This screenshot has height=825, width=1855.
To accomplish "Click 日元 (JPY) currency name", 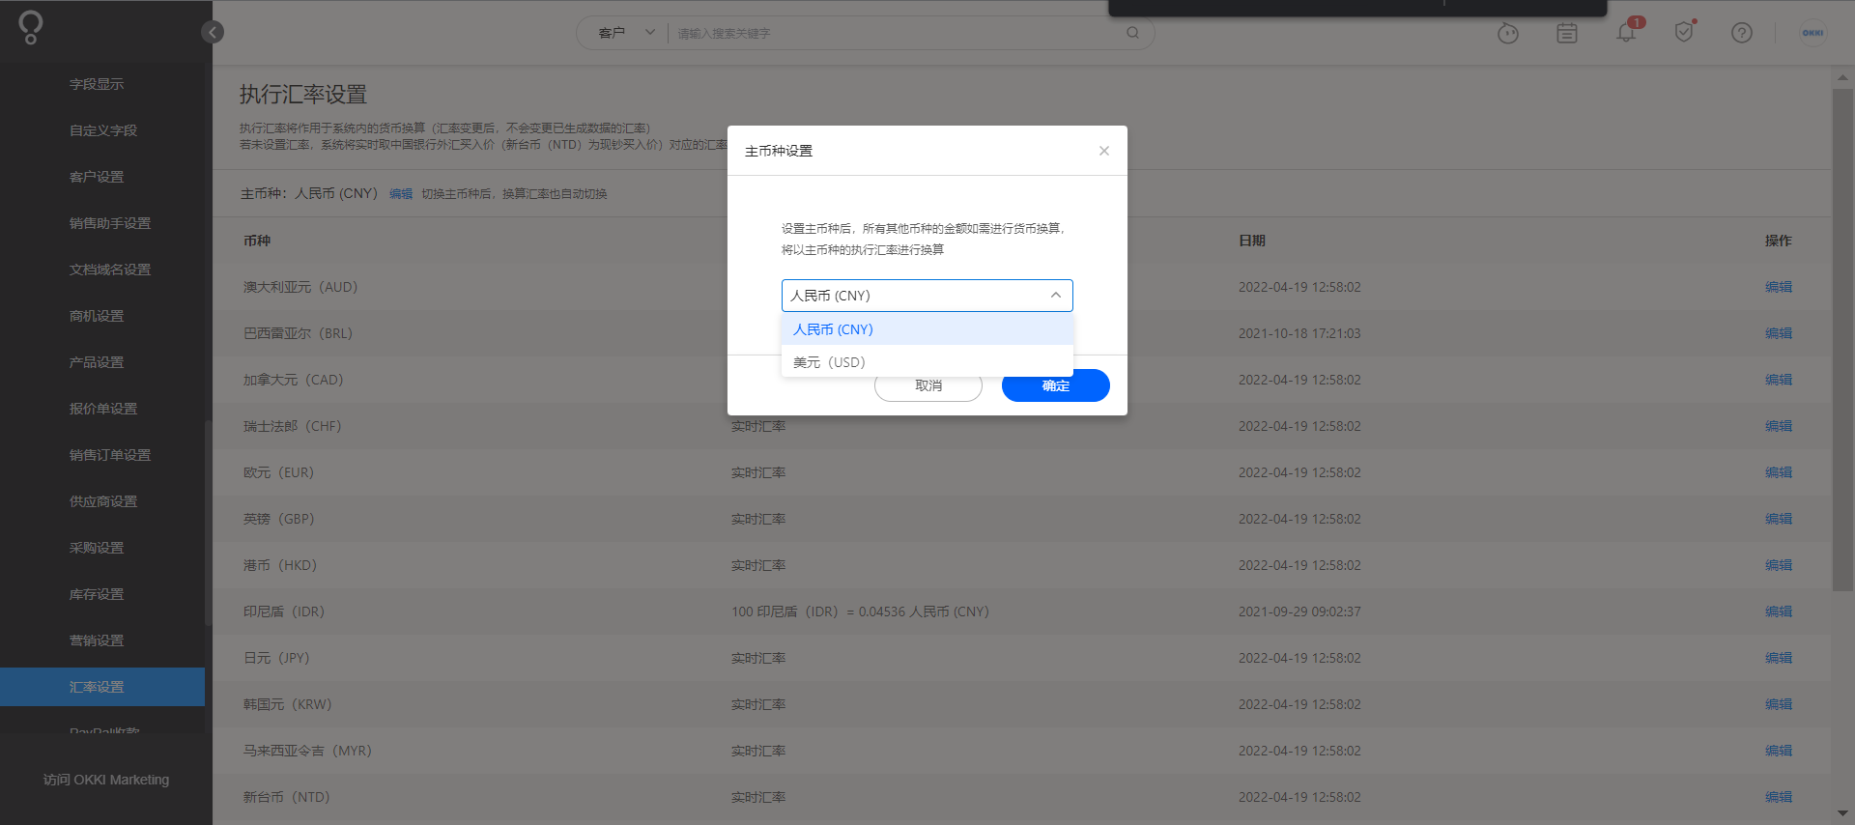I will point(276,658).
